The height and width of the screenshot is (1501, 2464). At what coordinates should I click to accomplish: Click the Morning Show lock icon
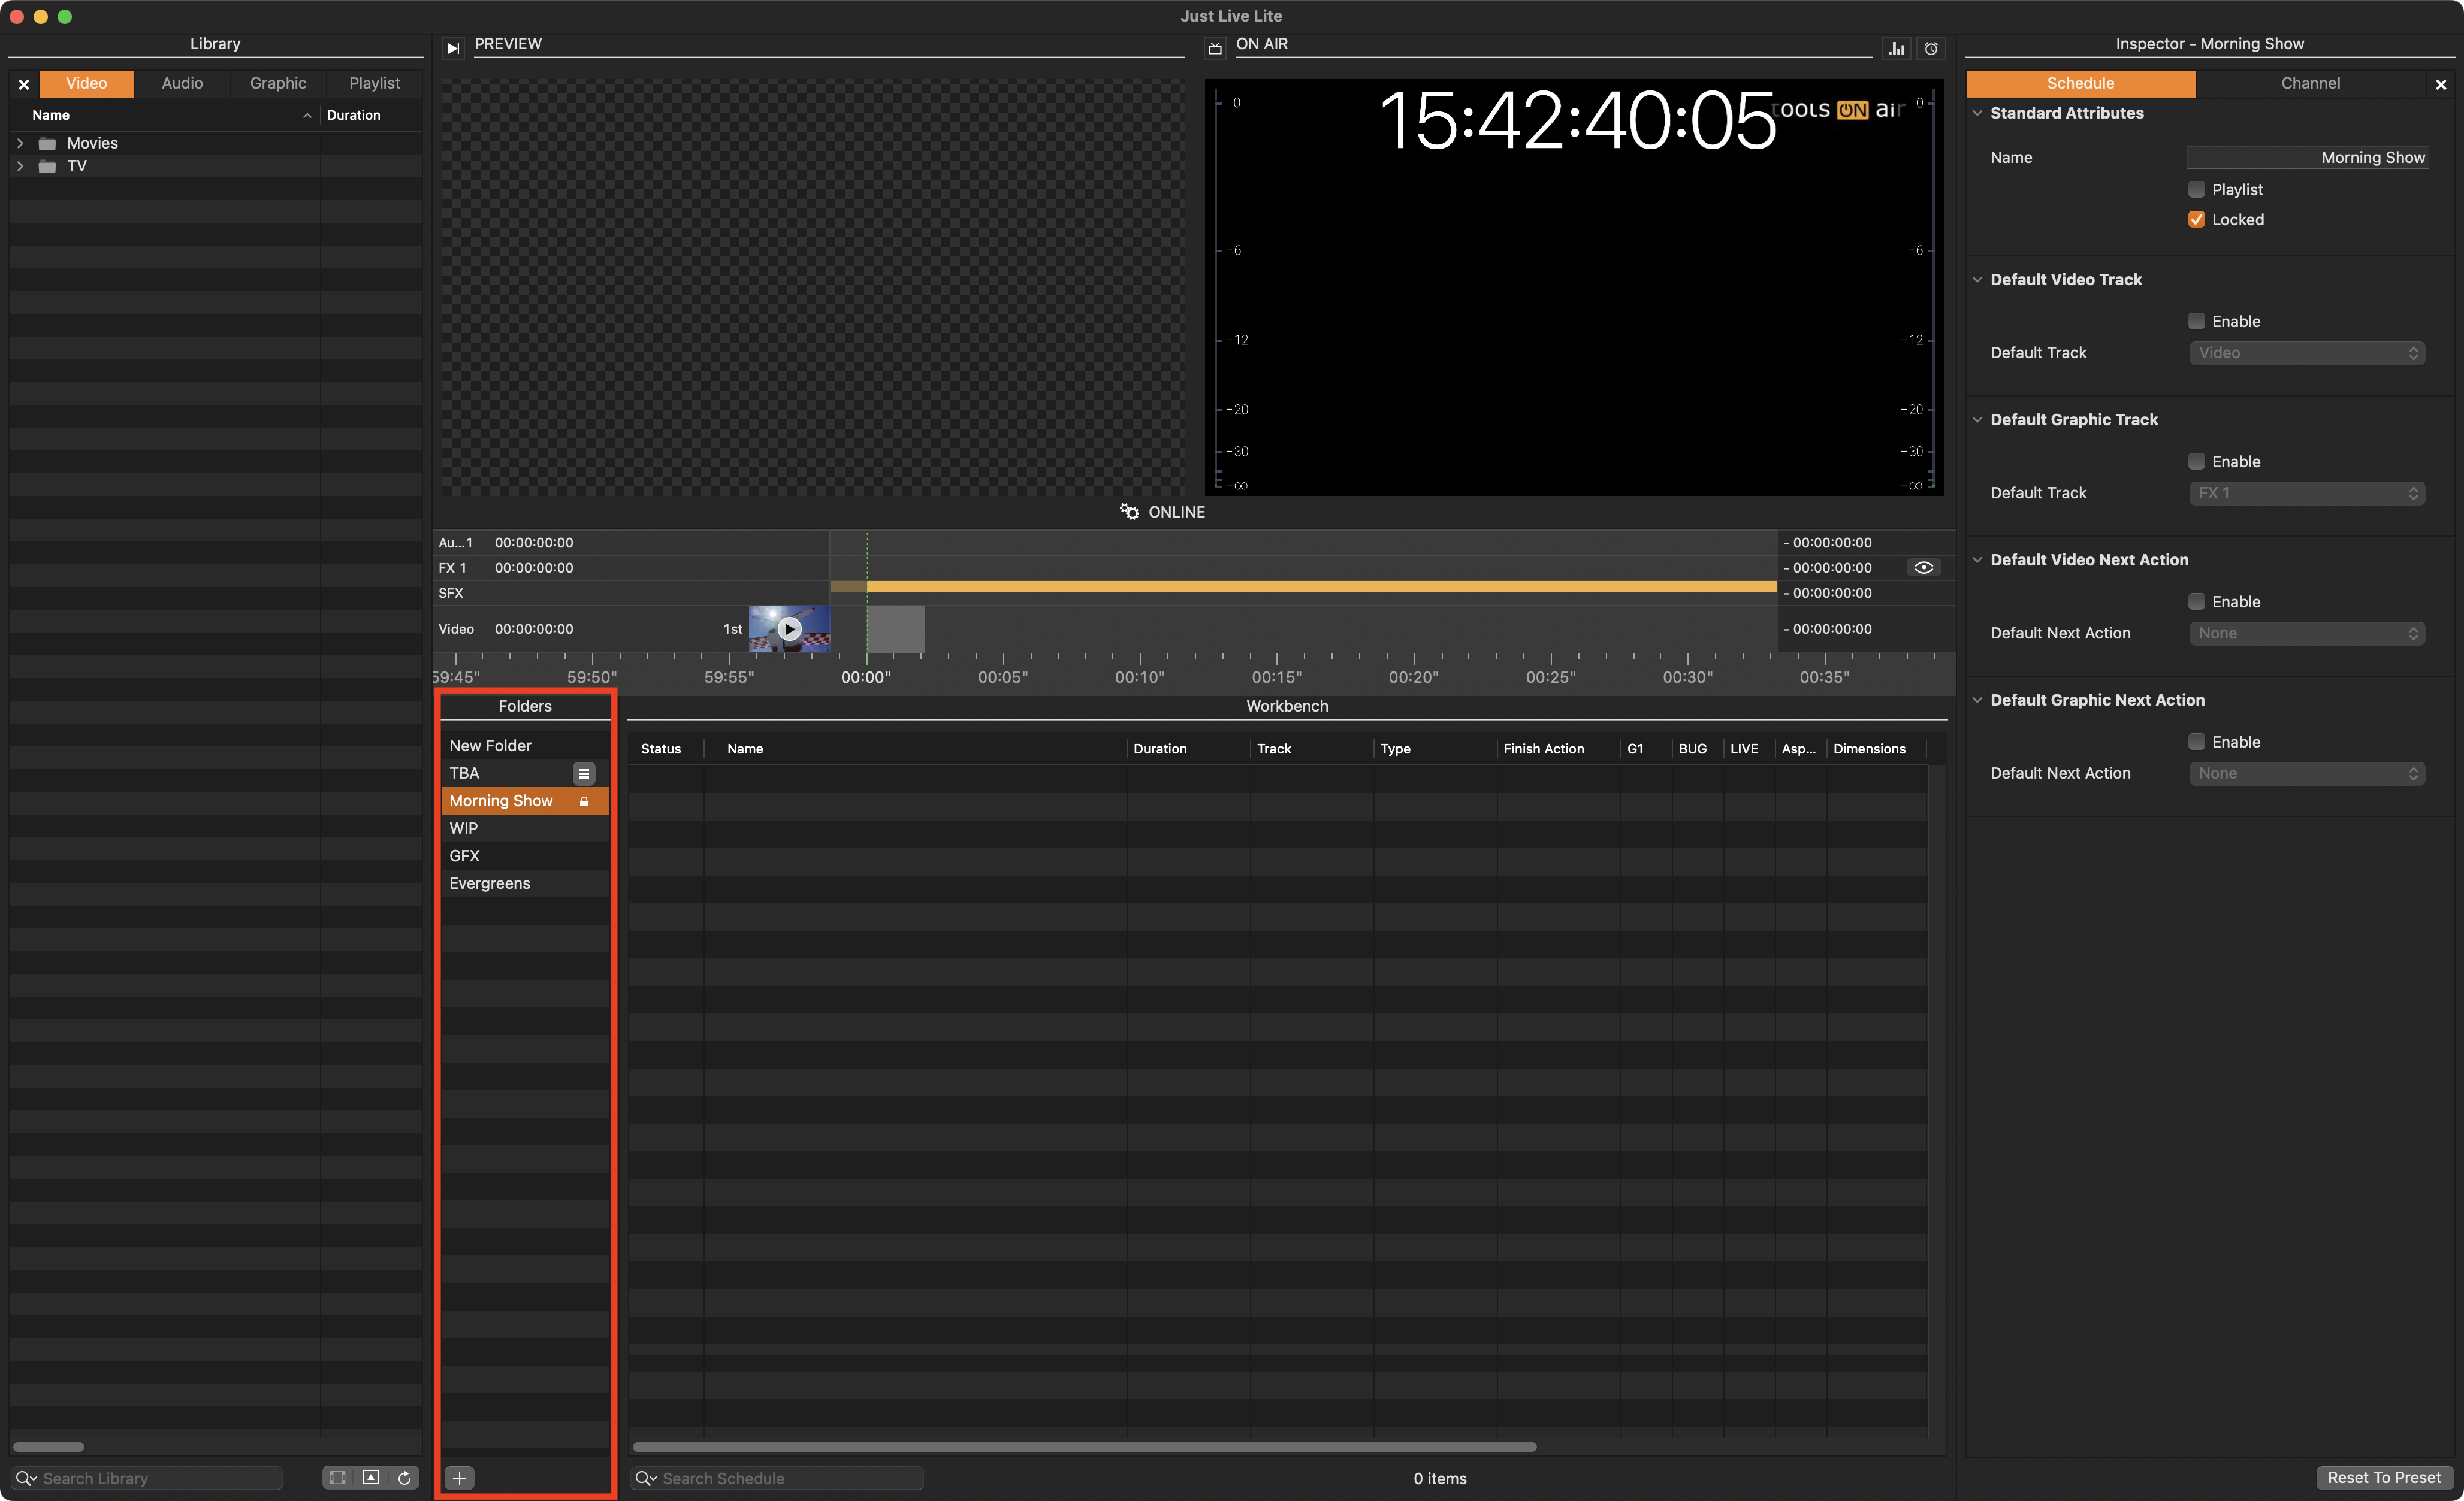coord(584,801)
